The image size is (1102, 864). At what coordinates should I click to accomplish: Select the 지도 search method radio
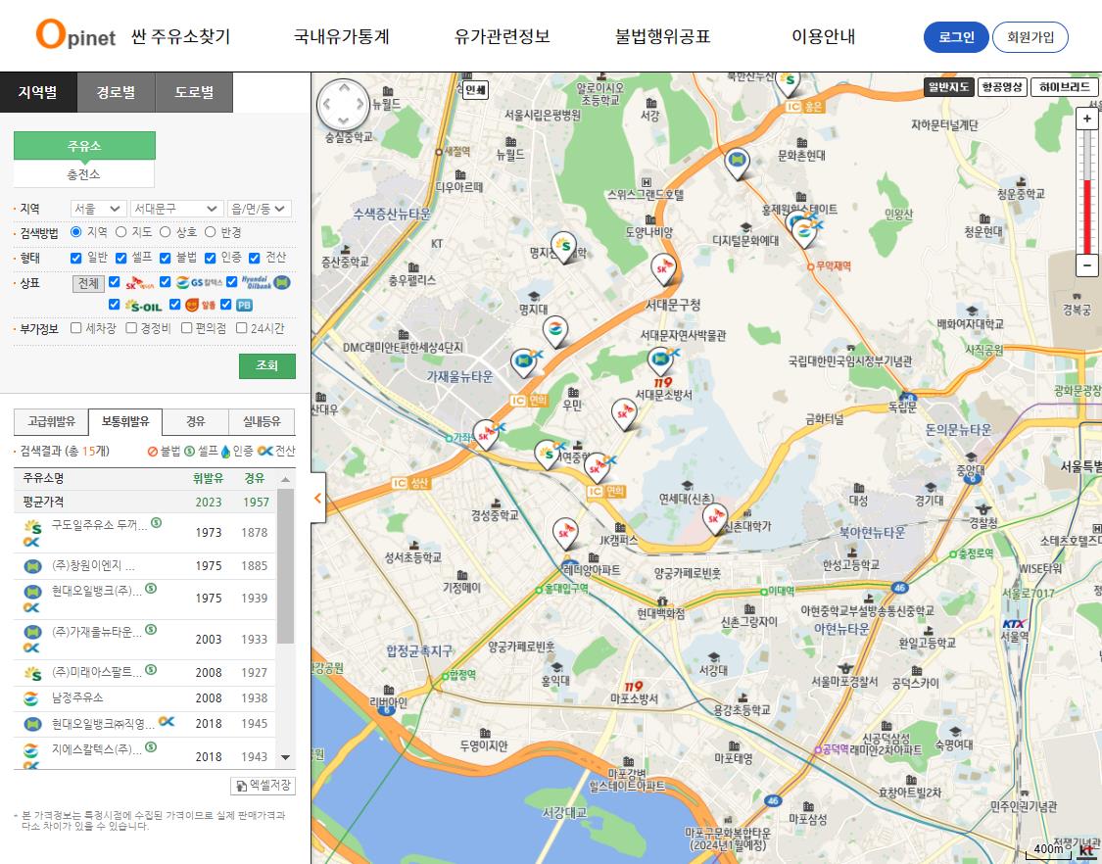(x=120, y=232)
